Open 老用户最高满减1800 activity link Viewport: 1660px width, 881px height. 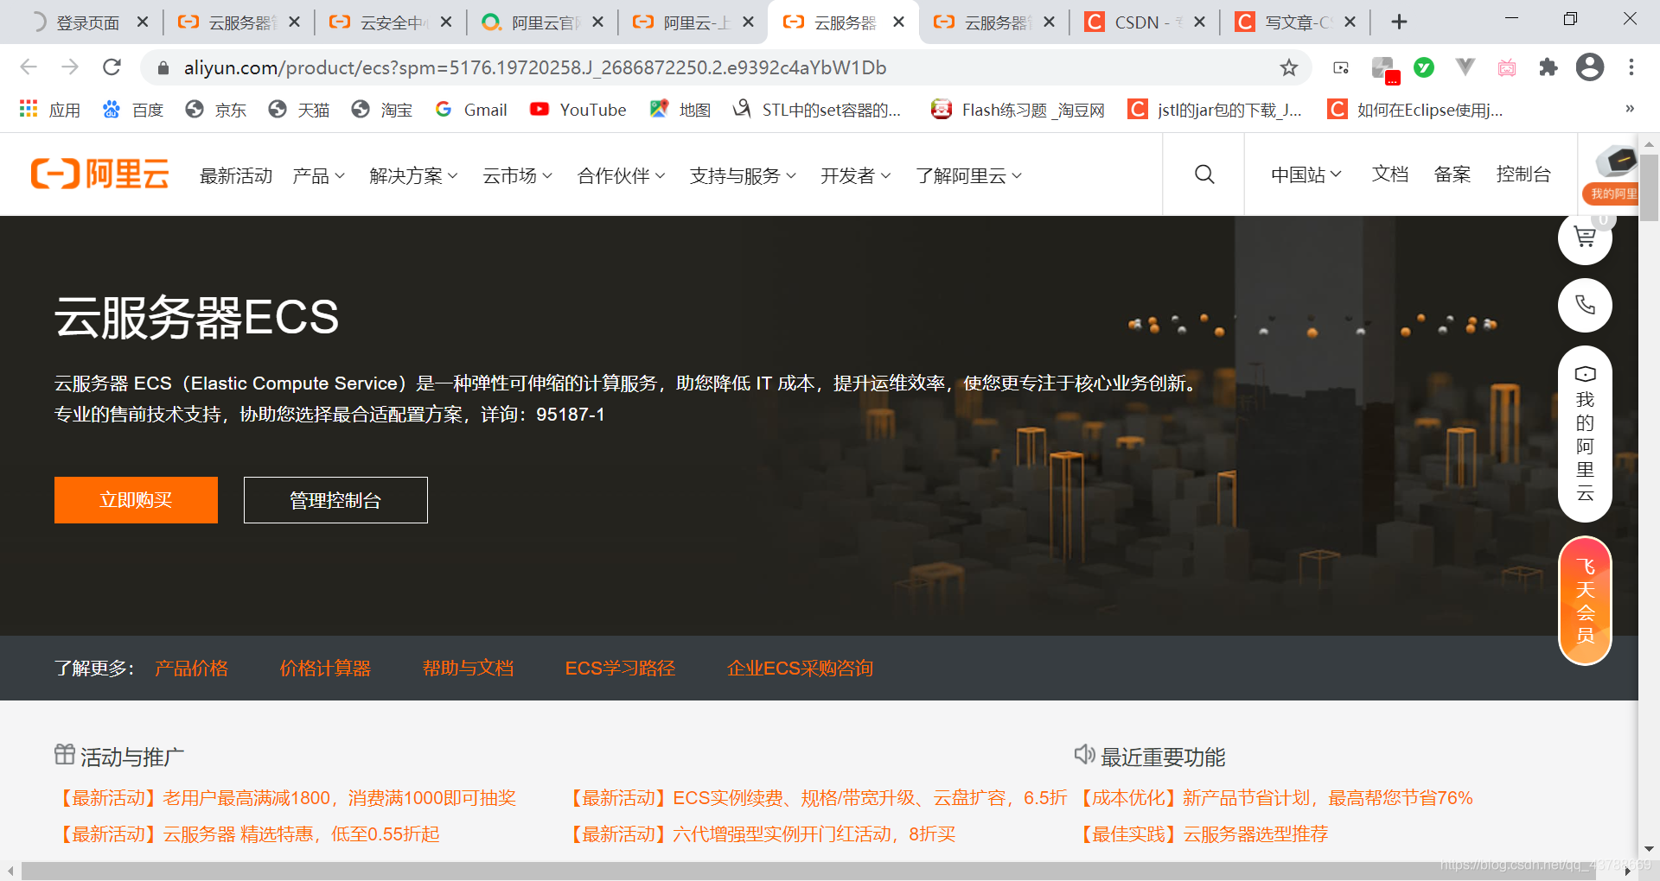(x=285, y=798)
